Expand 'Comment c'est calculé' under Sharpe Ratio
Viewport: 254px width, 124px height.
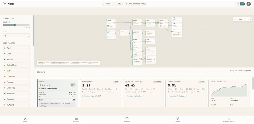[91, 96]
